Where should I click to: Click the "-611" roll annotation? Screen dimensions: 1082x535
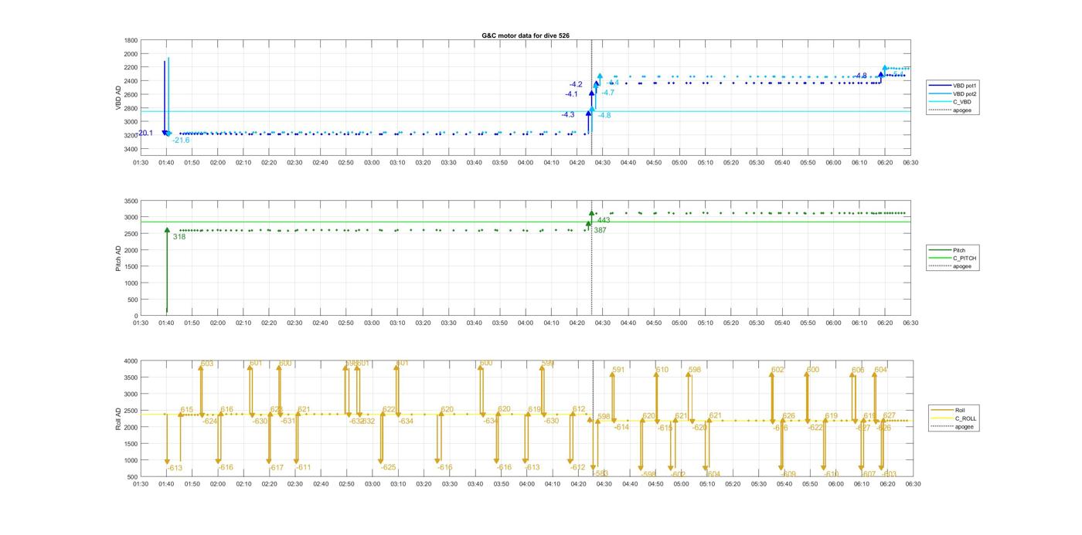(x=304, y=468)
